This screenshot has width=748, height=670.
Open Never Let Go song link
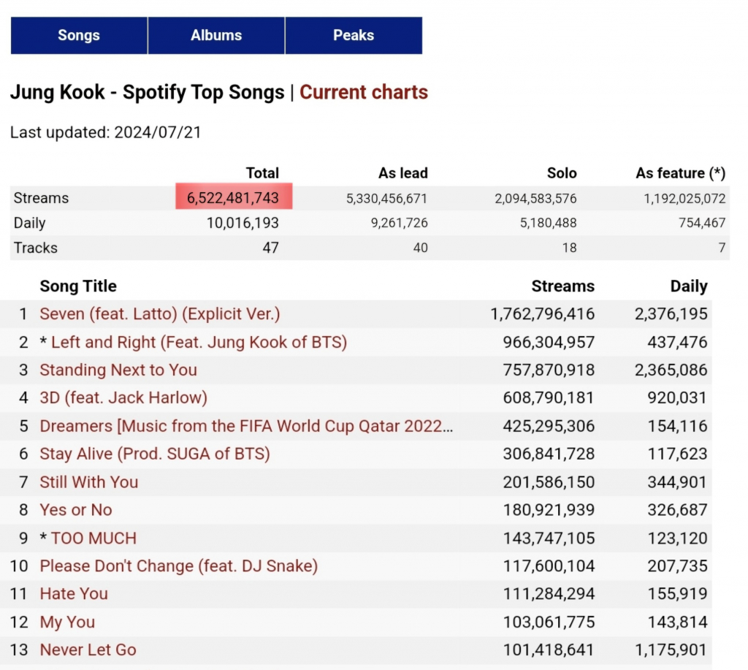point(88,650)
